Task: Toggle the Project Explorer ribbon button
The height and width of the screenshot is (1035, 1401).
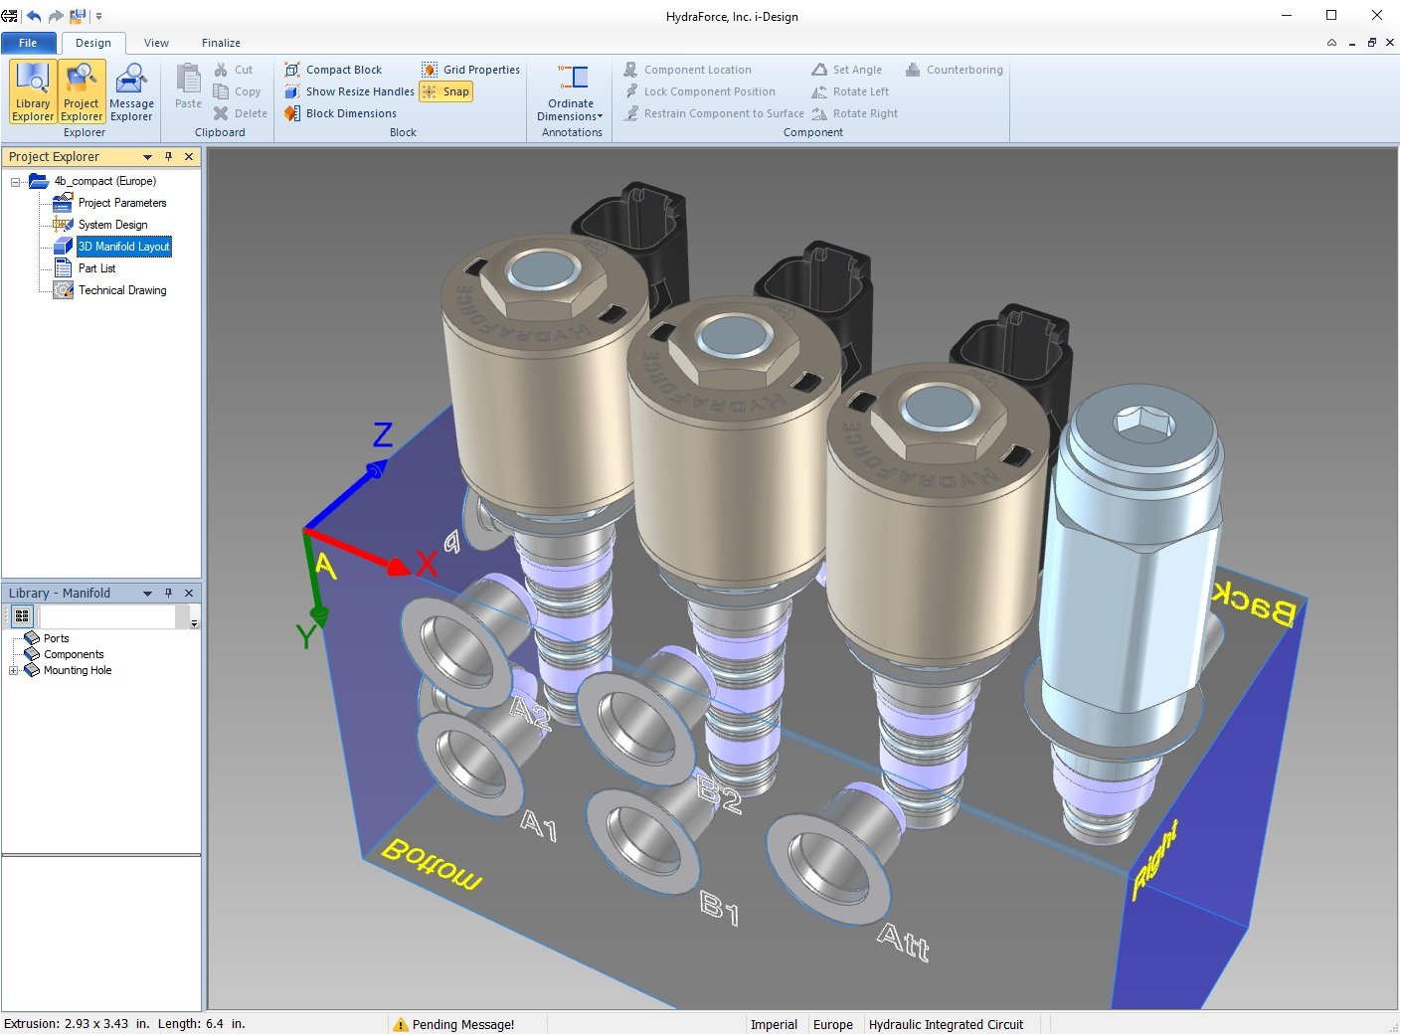Action: coord(82,92)
